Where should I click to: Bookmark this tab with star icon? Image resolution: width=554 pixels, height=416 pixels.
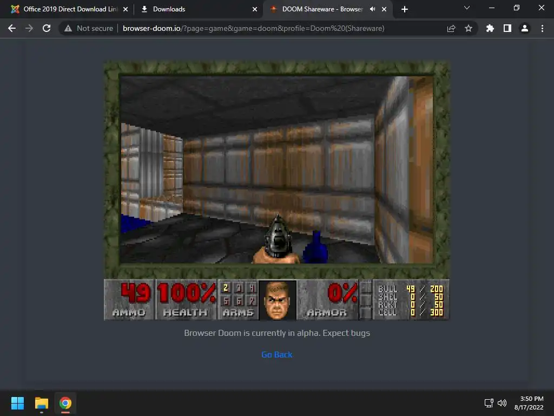coord(468,28)
